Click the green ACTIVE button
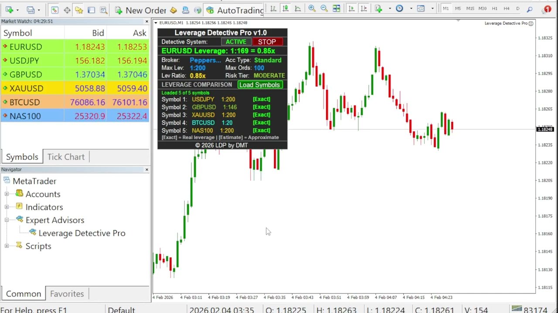This screenshot has width=558, height=313. (x=236, y=42)
